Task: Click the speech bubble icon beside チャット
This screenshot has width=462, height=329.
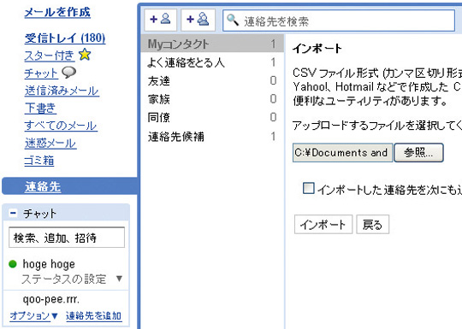Action: pos(69,73)
